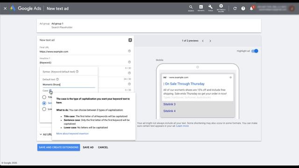
Task: Open the notifications bell
Action: tap(251, 8)
